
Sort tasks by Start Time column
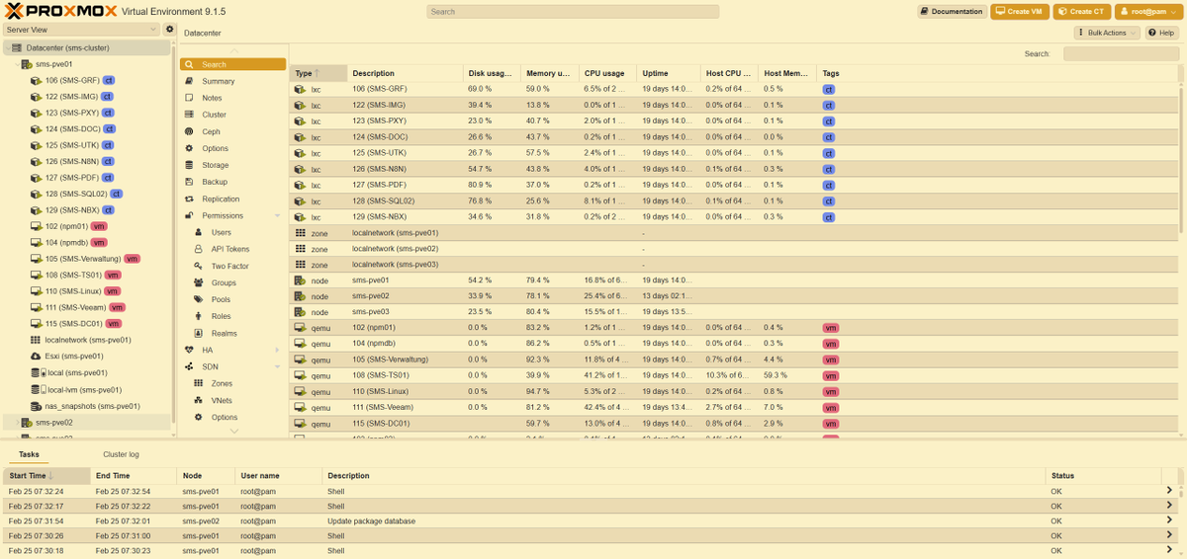click(x=45, y=476)
